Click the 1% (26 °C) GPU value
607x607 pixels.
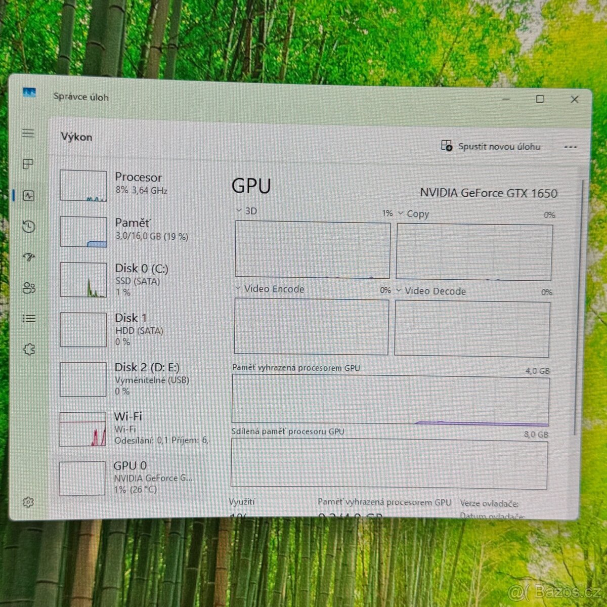[135, 490]
